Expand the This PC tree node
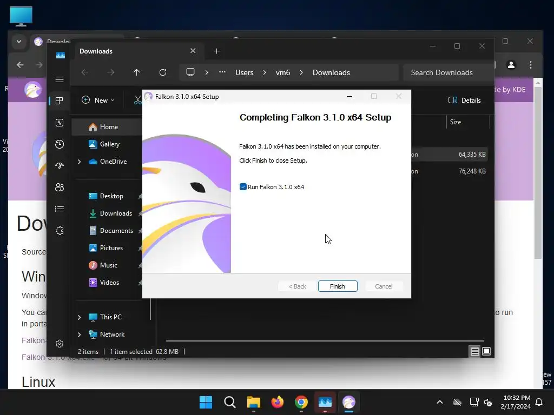Screen dimensions: 554x415 pyautogui.click(x=79, y=317)
